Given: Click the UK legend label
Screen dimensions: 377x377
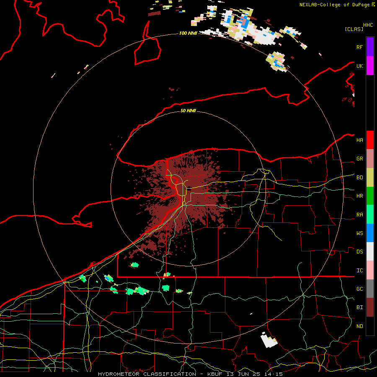Looking at the screenshot, I should tap(359, 66).
